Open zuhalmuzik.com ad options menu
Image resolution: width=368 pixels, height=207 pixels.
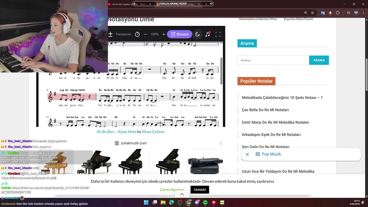pyautogui.click(x=221, y=143)
